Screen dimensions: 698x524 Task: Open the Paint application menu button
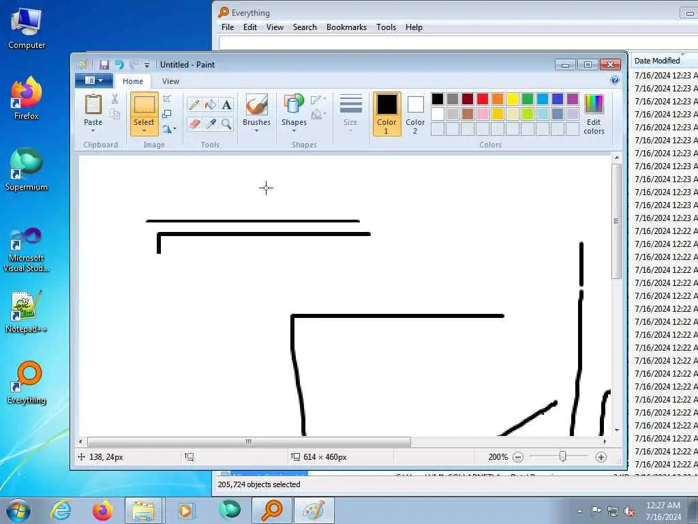coord(94,81)
